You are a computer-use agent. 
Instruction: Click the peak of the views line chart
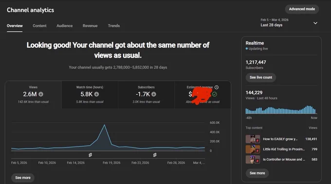click(x=104, y=125)
